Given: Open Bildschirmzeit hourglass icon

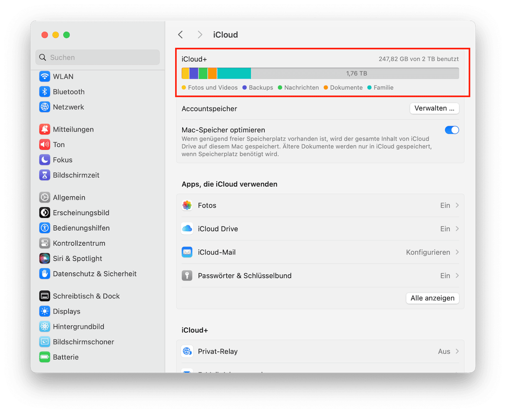Looking at the screenshot, I should (x=45, y=175).
